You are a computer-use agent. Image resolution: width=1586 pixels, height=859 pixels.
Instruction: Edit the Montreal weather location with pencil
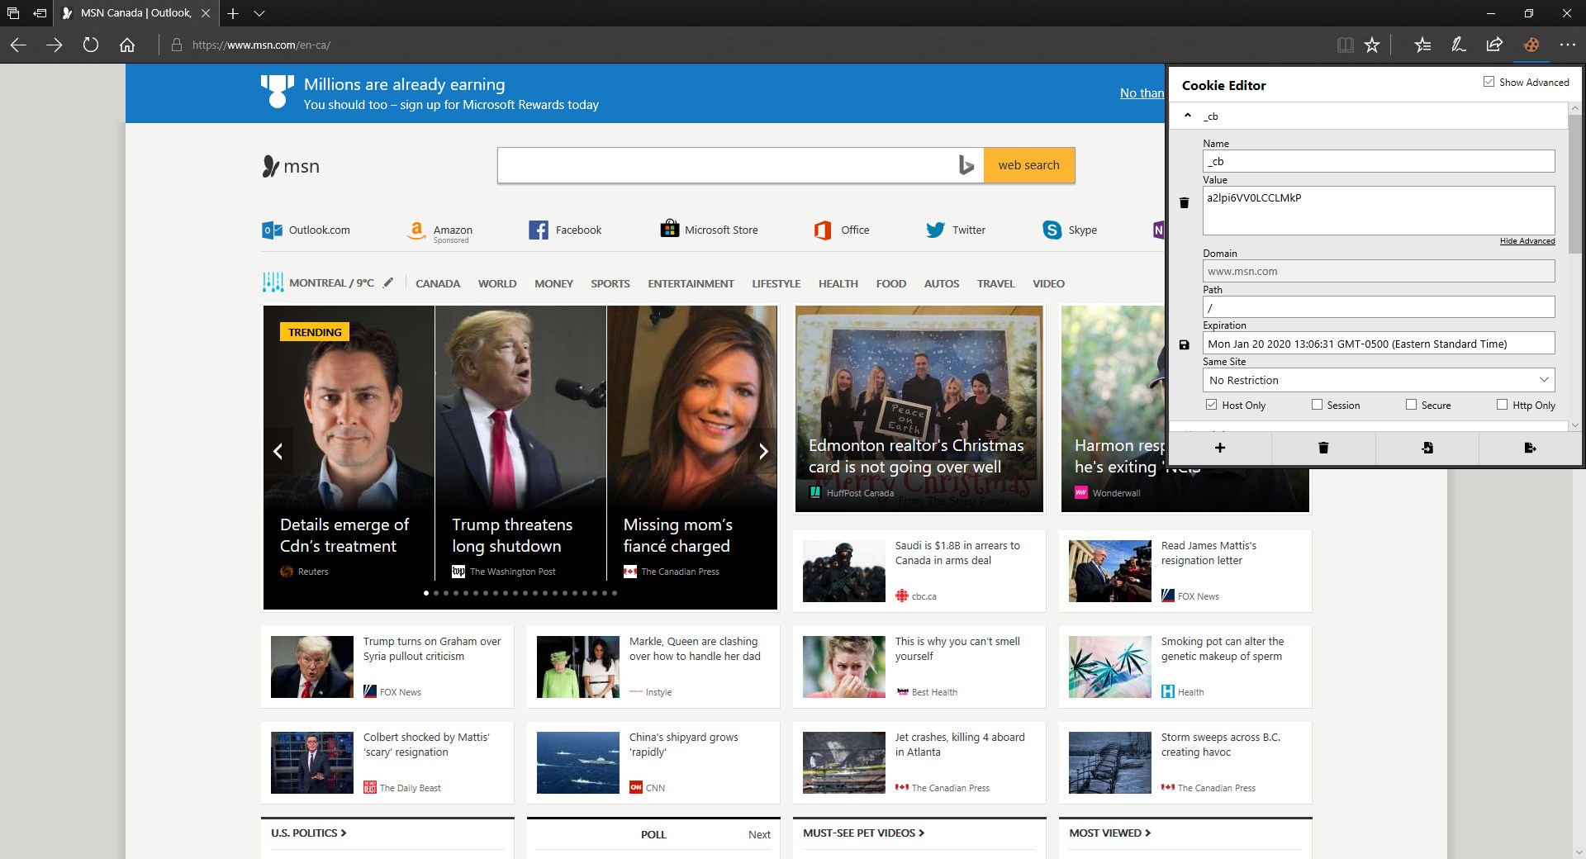click(388, 282)
